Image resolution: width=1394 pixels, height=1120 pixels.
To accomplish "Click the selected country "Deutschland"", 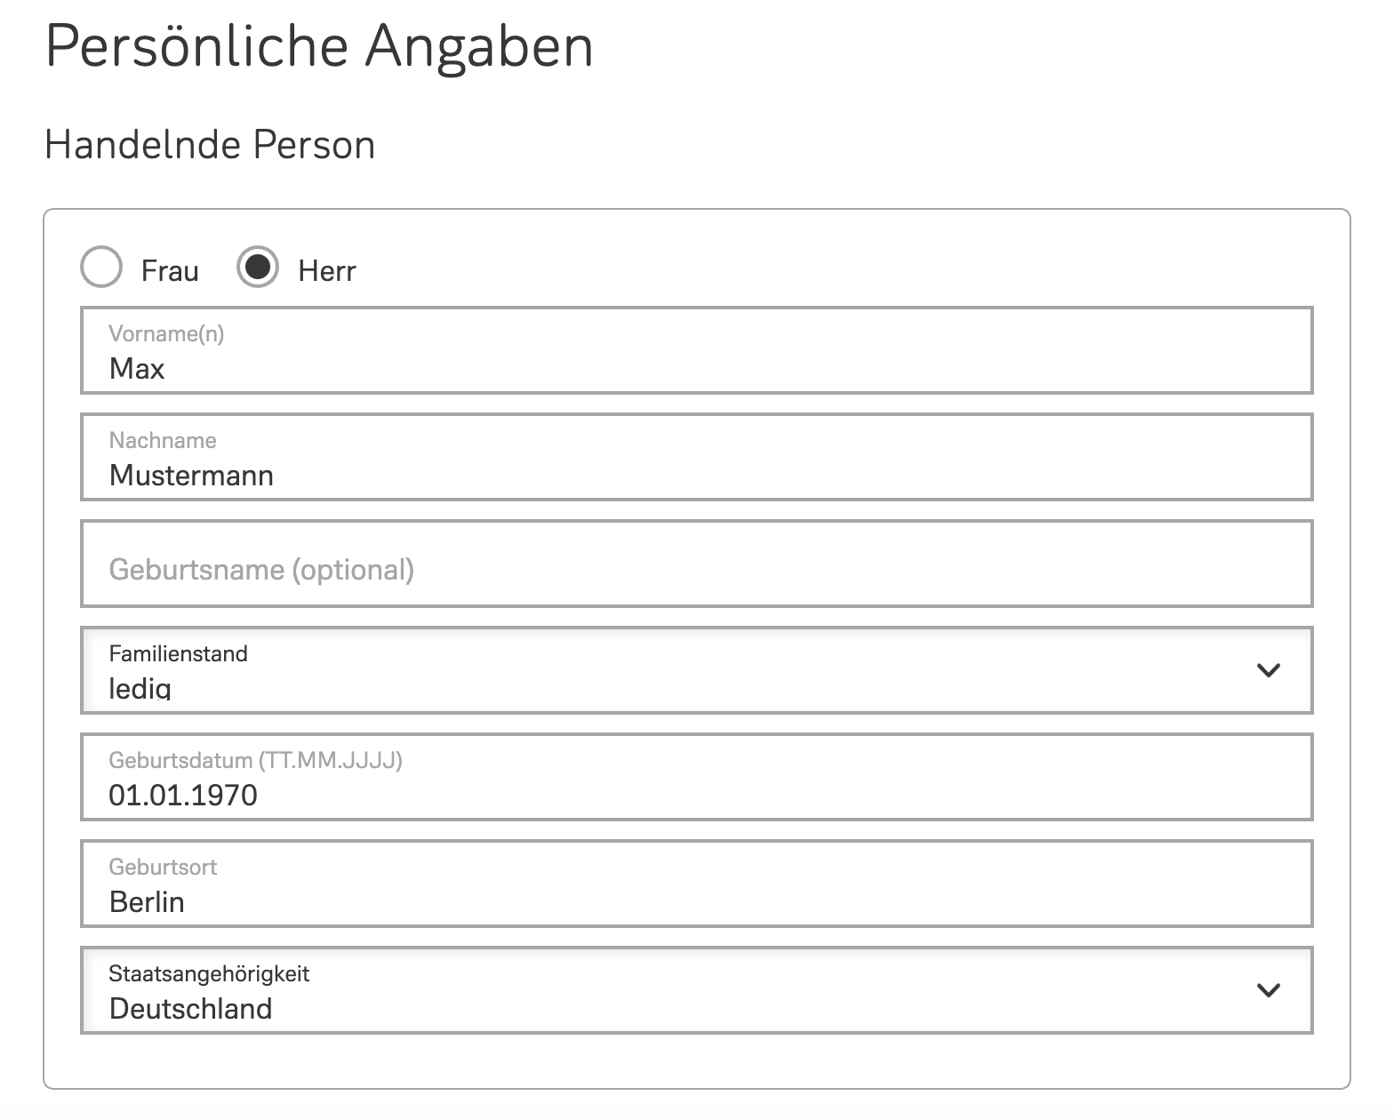I will [190, 1009].
